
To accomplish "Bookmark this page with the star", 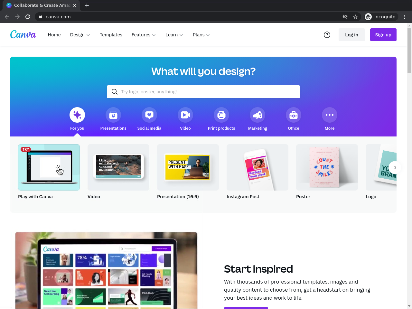I will click(355, 17).
